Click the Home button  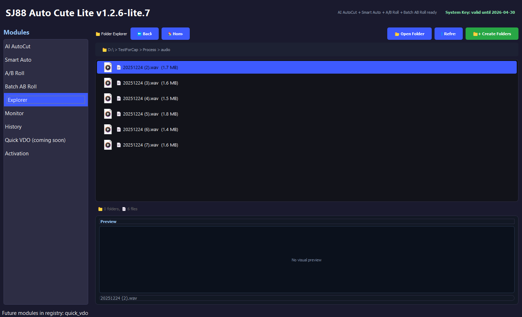pos(175,33)
